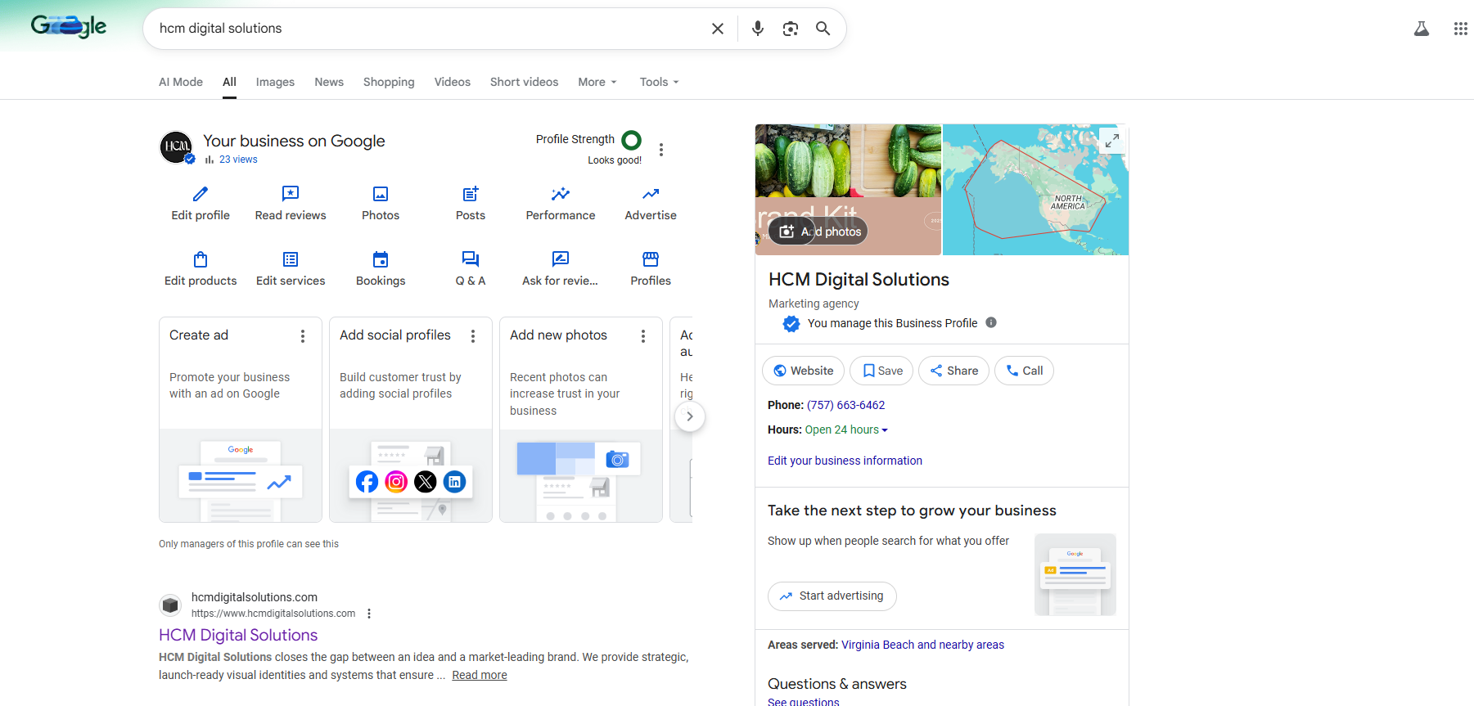Switch to Images tab
Viewport: 1474px width, 706px height.
(275, 82)
